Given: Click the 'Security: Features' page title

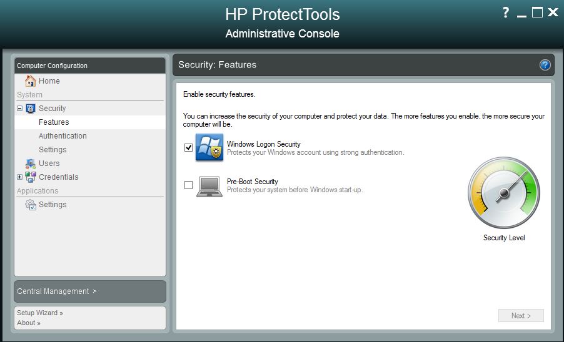Looking at the screenshot, I should (x=217, y=65).
